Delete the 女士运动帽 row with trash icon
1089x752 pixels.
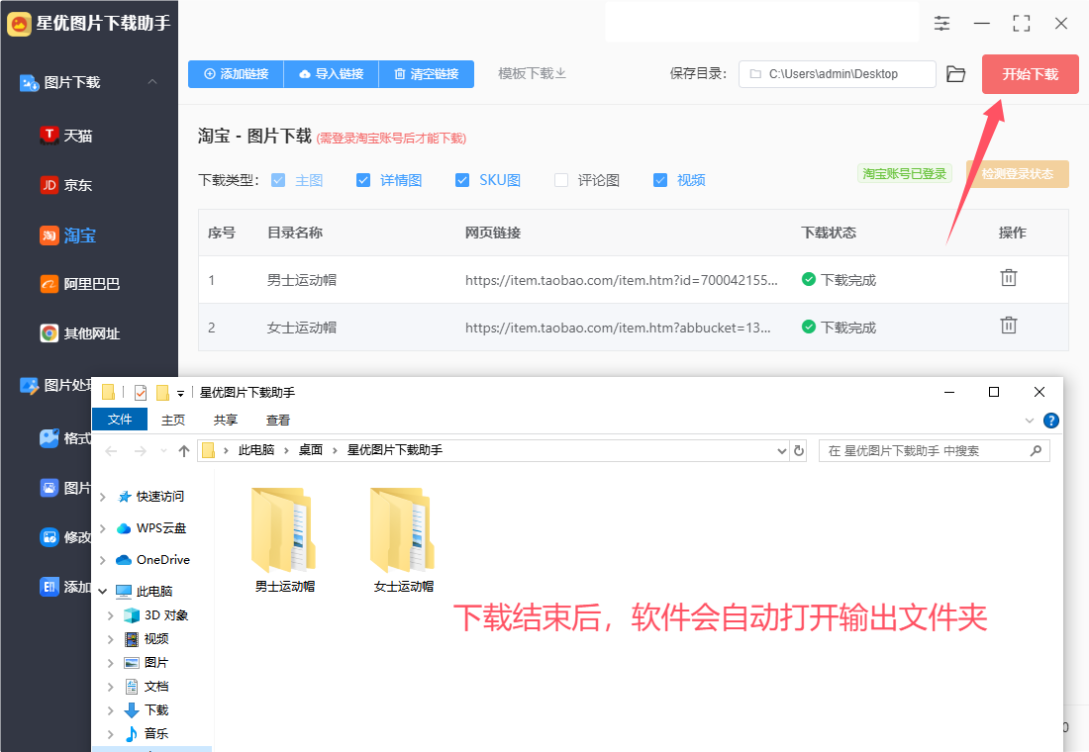[1009, 325]
